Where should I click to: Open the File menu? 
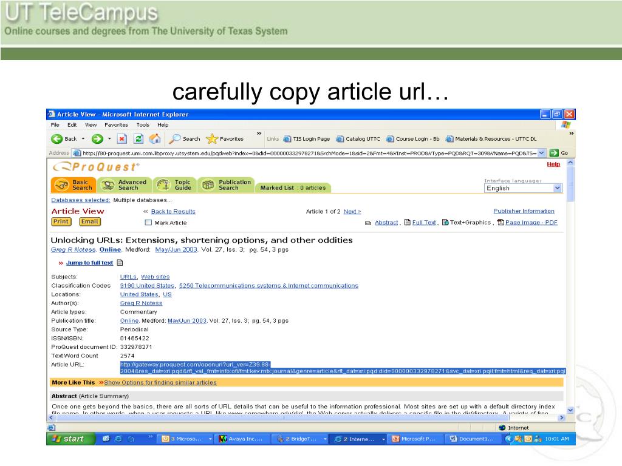(x=55, y=125)
